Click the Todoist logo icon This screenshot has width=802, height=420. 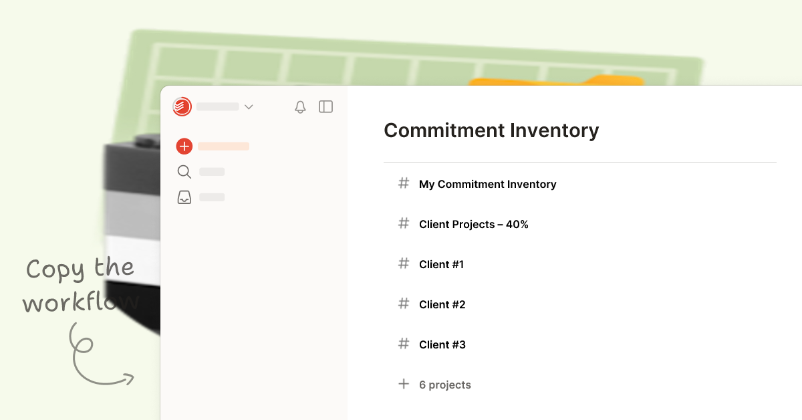(181, 106)
